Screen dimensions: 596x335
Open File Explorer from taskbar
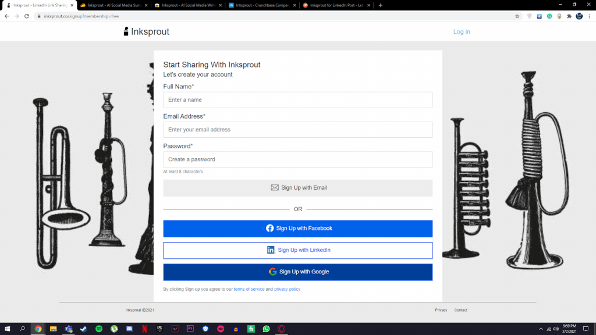pyautogui.click(x=53, y=329)
